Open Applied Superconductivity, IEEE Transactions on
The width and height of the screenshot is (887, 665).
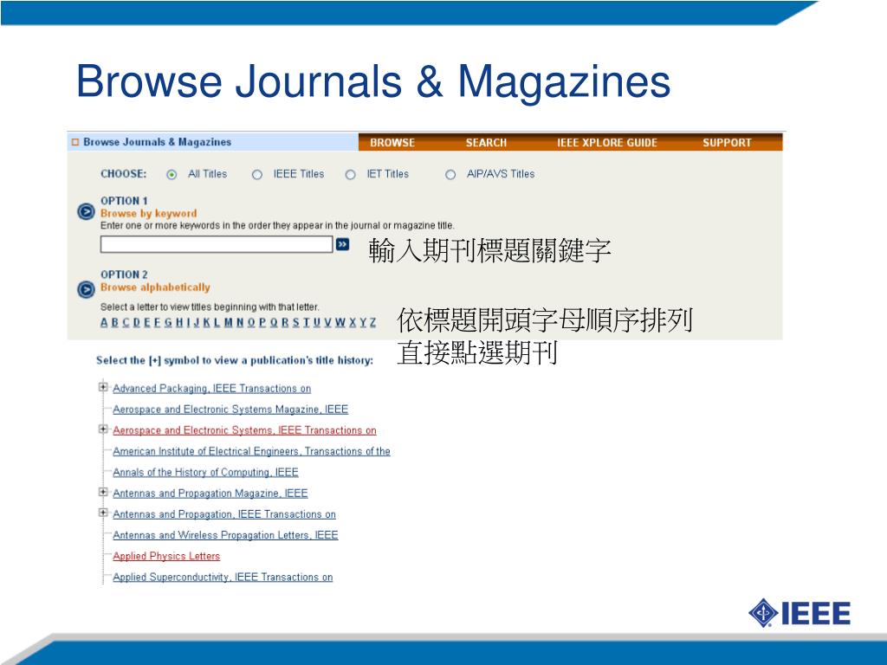click(223, 577)
